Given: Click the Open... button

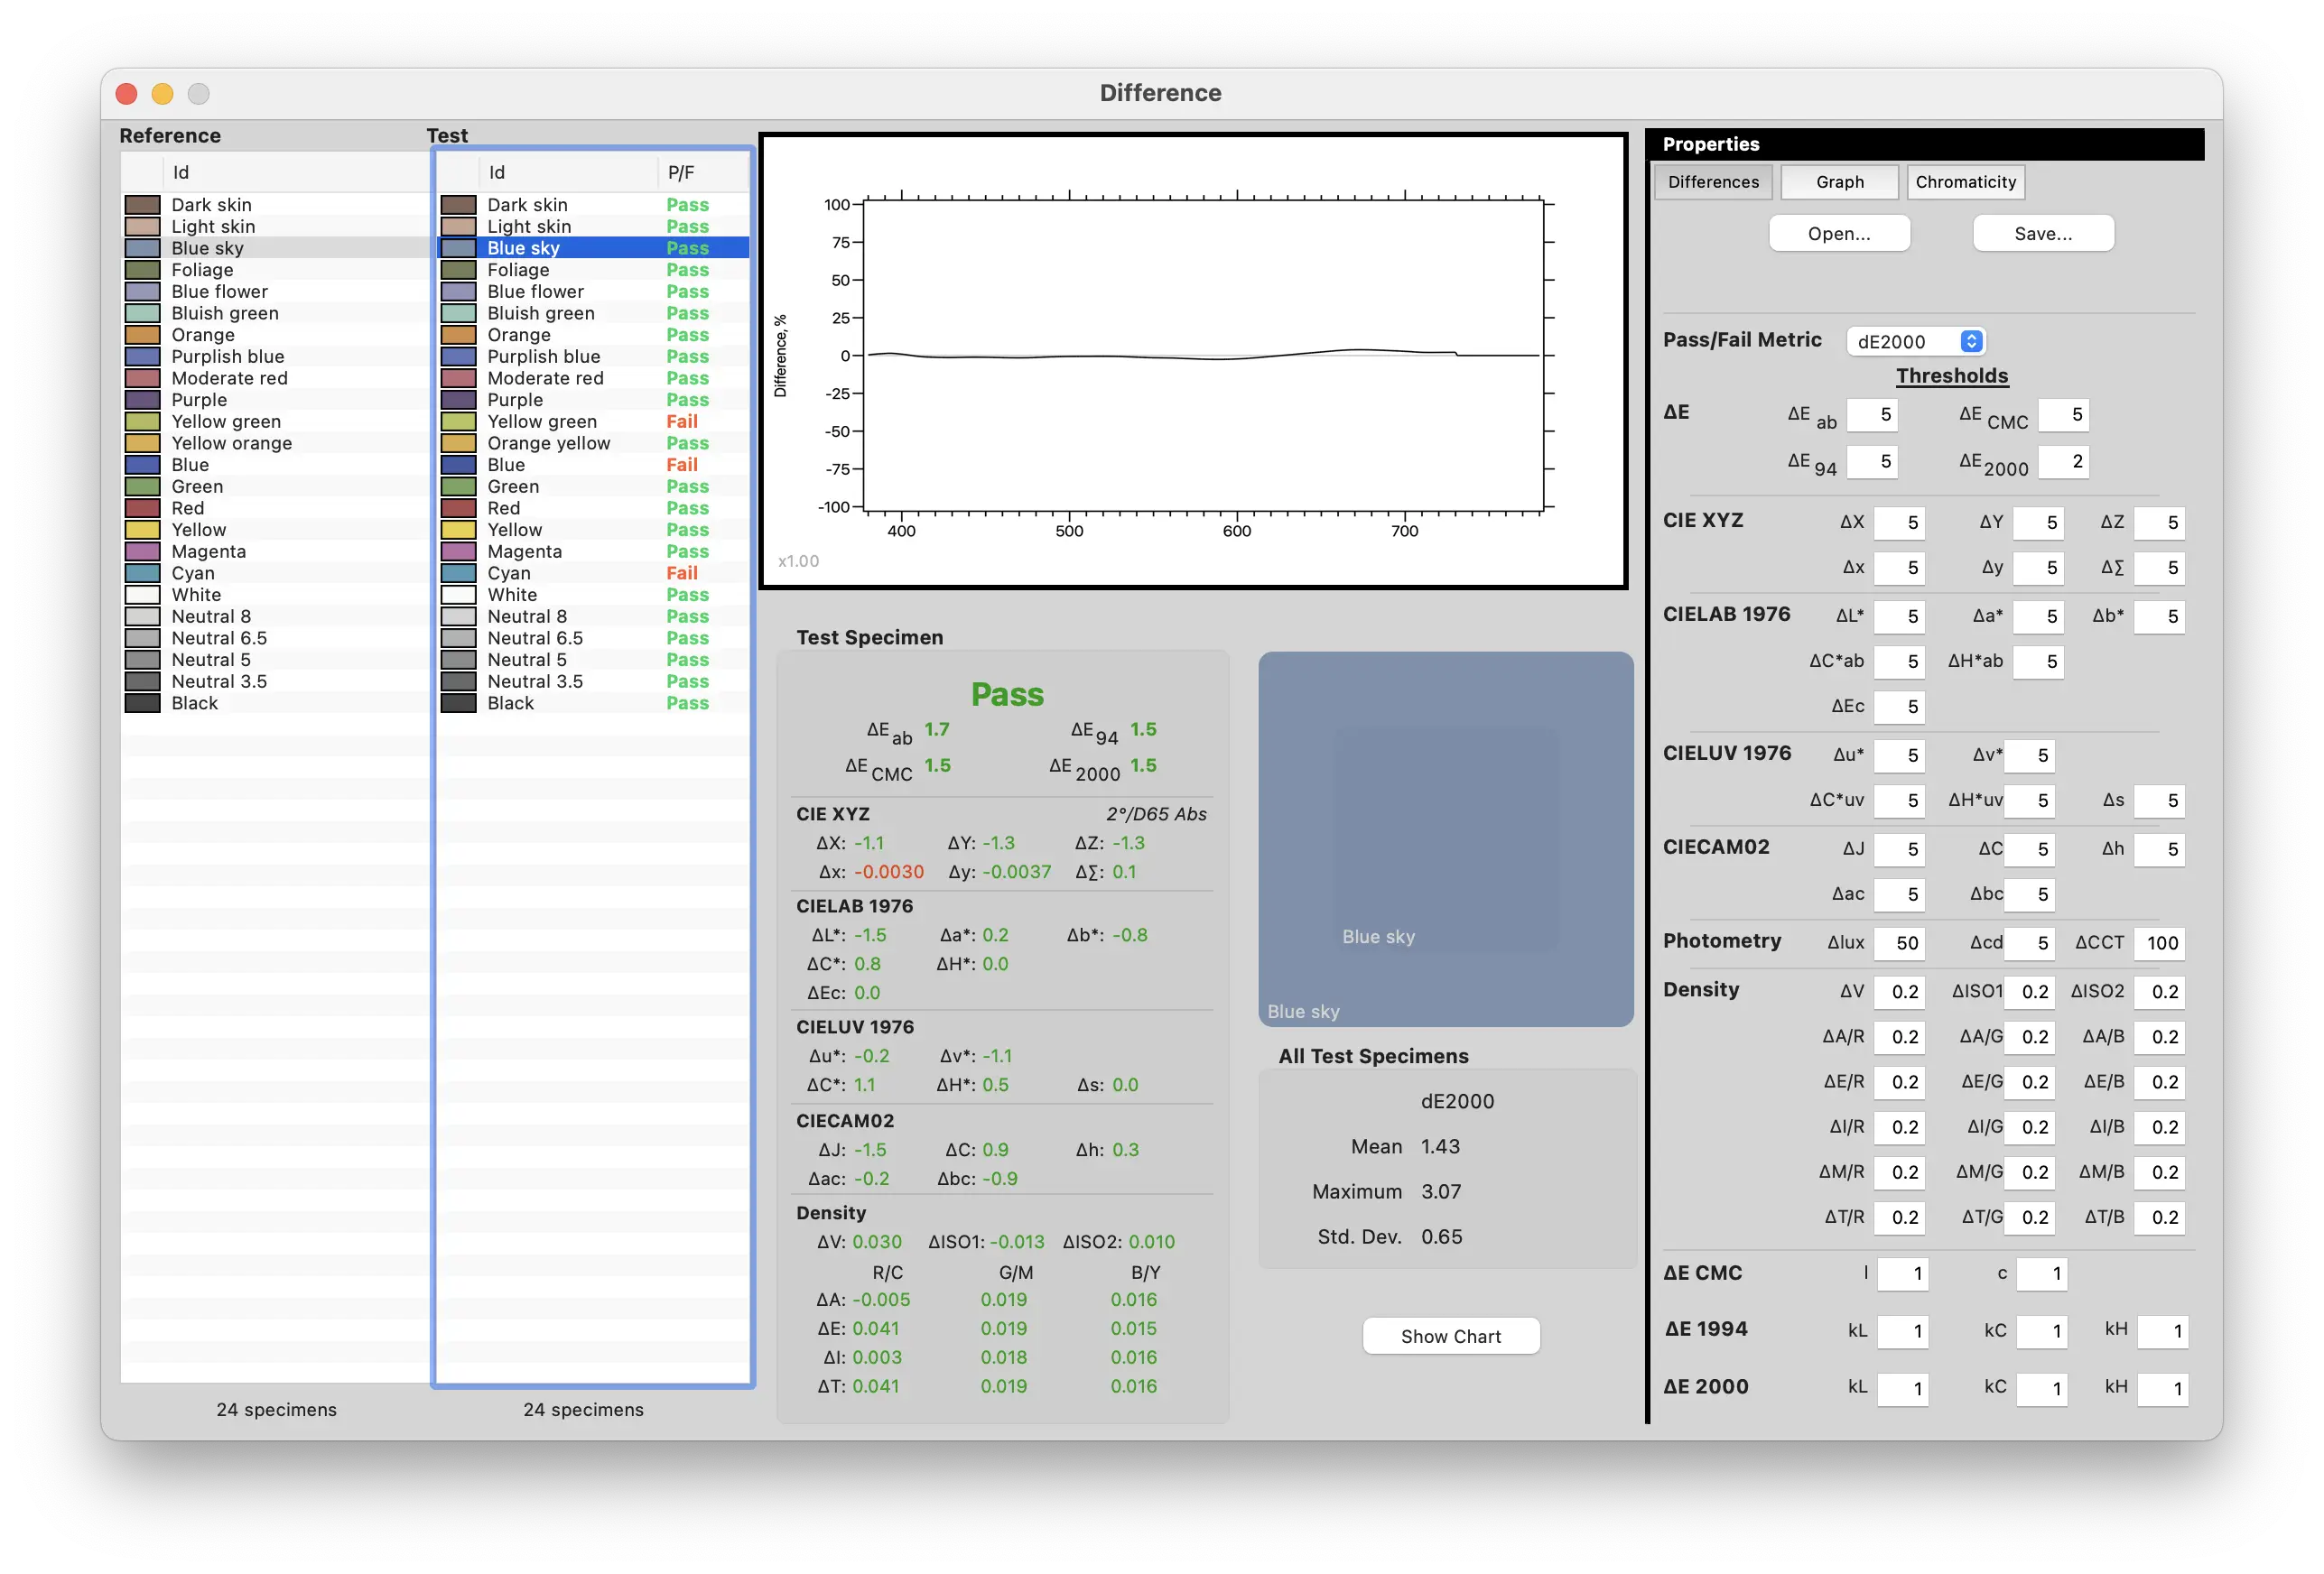Looking at the screenshot, I should tap(1838, 234).
